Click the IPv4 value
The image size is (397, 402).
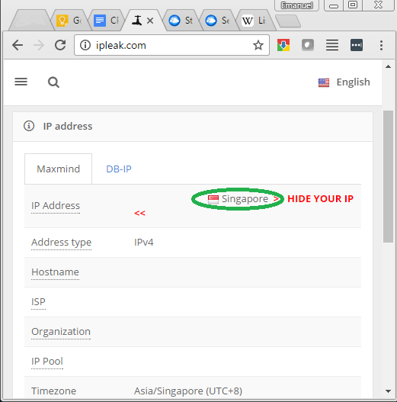[144, 243]
